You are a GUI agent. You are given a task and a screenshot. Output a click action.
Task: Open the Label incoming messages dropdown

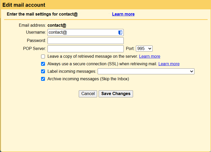(x=146, y=71)
